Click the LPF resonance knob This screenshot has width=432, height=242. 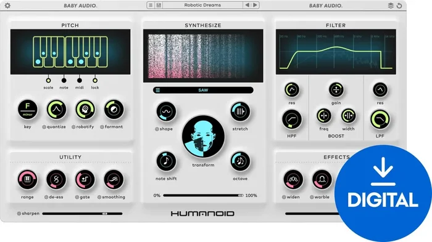380,90
